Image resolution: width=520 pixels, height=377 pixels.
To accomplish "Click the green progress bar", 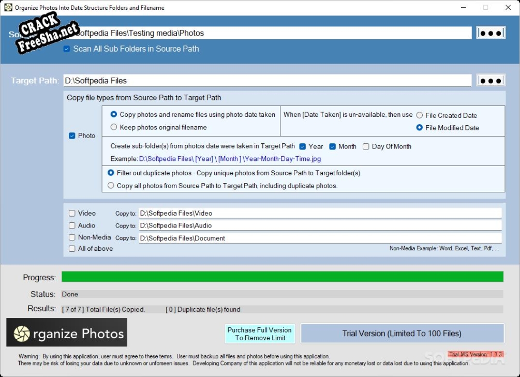I will point(282,277).
